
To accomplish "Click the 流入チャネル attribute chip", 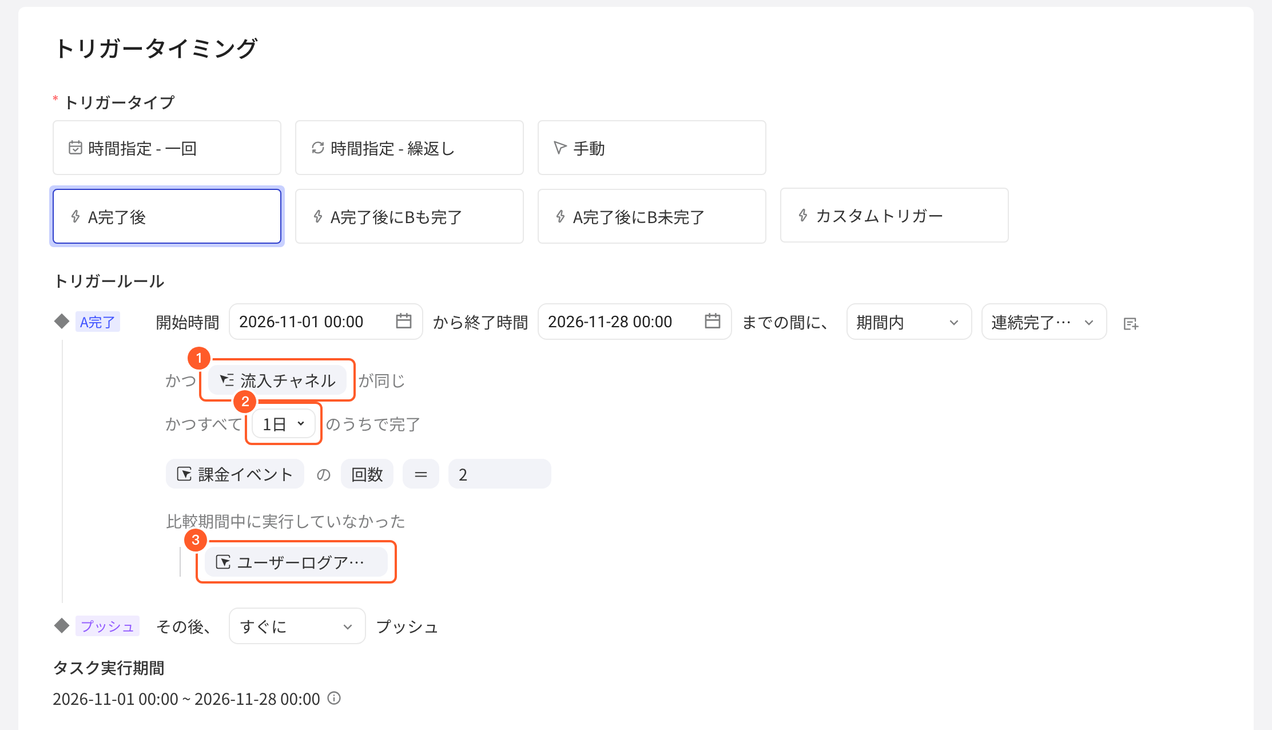I will coord(277,380).
